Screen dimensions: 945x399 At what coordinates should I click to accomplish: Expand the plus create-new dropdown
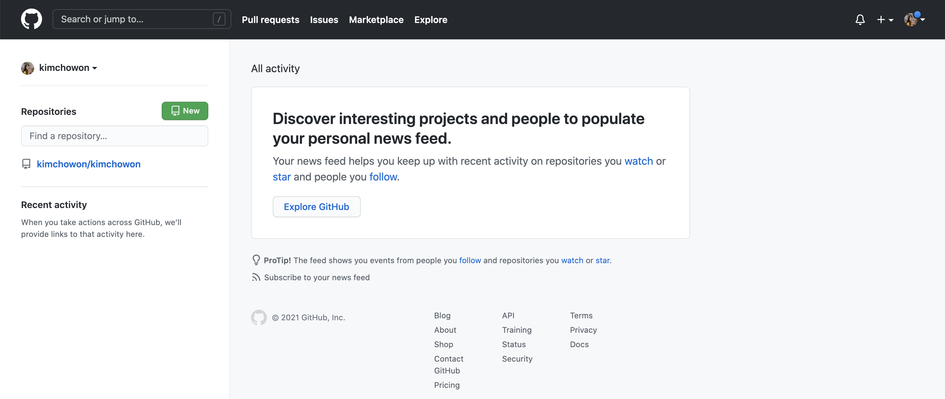coord(885,19)
